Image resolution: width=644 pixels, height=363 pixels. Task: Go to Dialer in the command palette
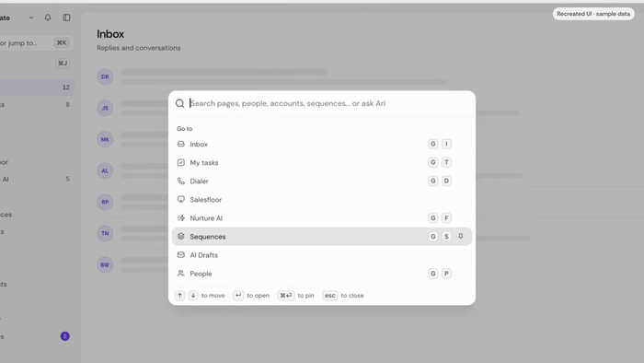pos(322,181)
